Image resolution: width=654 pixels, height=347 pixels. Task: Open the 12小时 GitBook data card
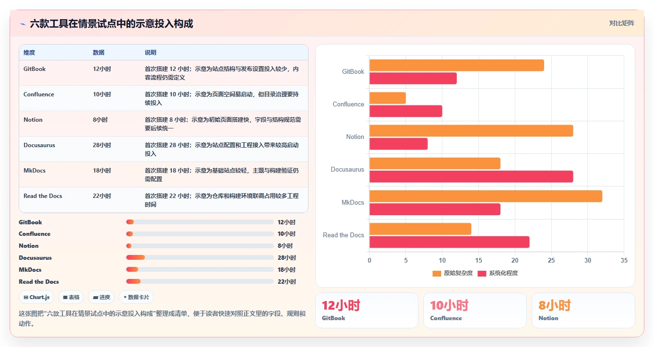point(367,310)
